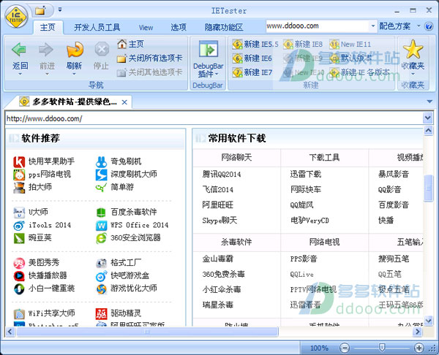
Task: Click the zoom in plus button
Action: tap(419, 348)
